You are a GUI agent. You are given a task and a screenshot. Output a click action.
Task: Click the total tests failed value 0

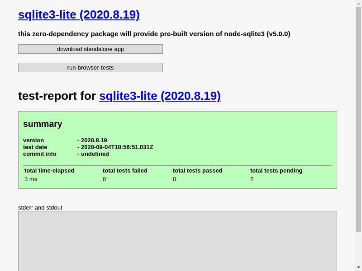[x=105, y=179]
